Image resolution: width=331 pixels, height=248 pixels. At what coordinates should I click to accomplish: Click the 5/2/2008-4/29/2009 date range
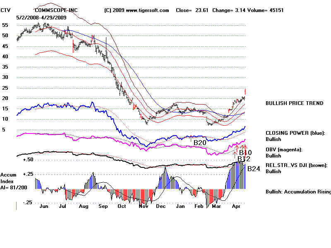(41, 17)
